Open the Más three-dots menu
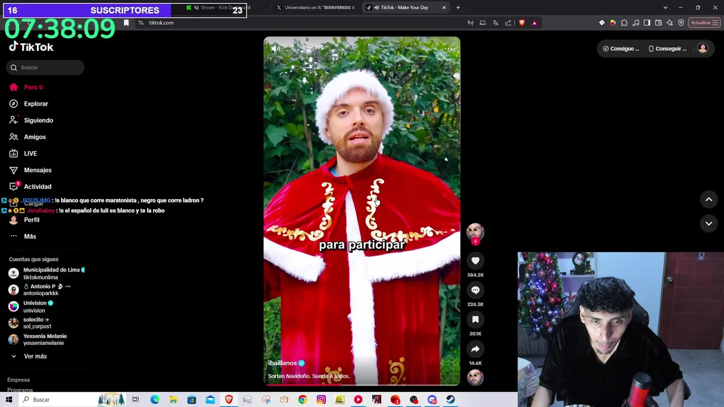This screenshot has height=407, width=724. click(23, 236)
